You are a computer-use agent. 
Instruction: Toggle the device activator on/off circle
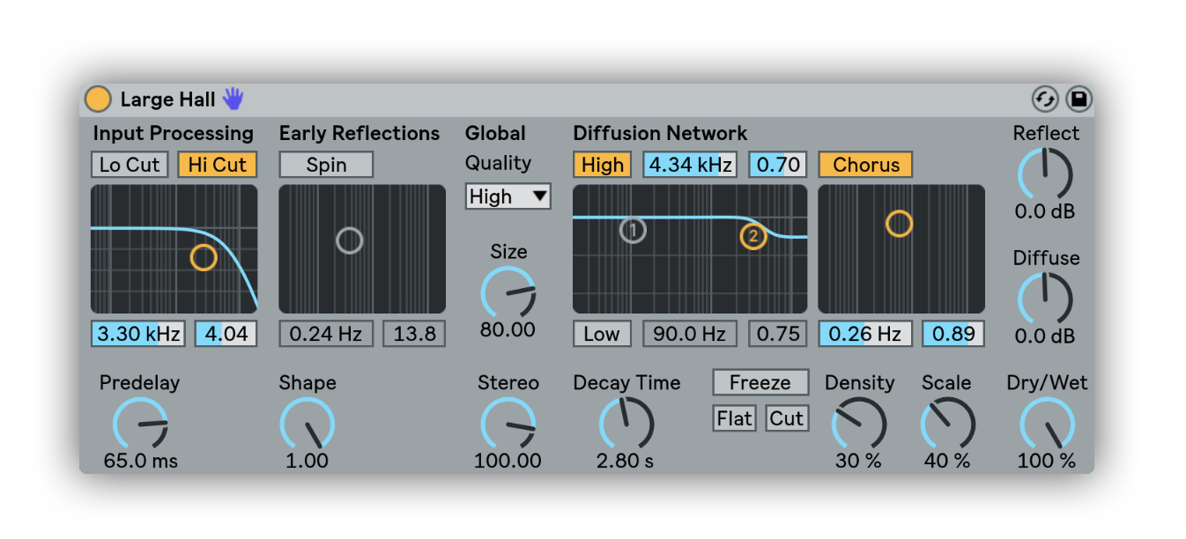(x=98, y=100)
